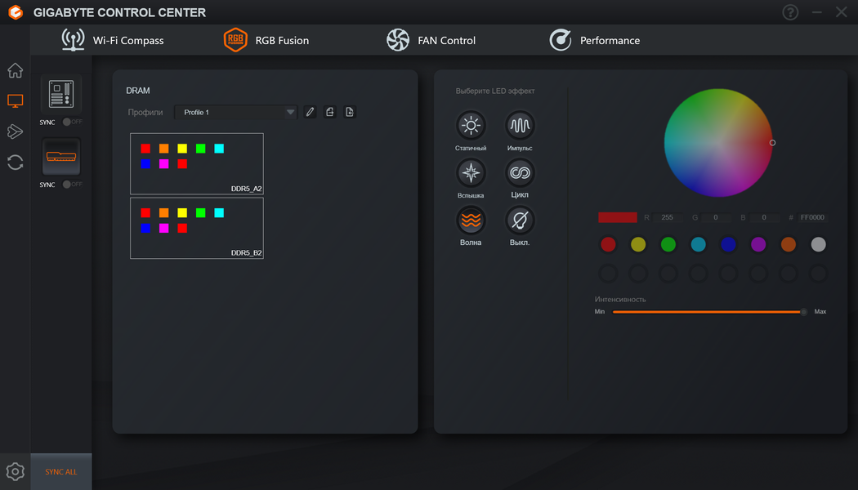Open the home icon in left sidebar
Screen dimensions: 858x490
tap(16, 70)
